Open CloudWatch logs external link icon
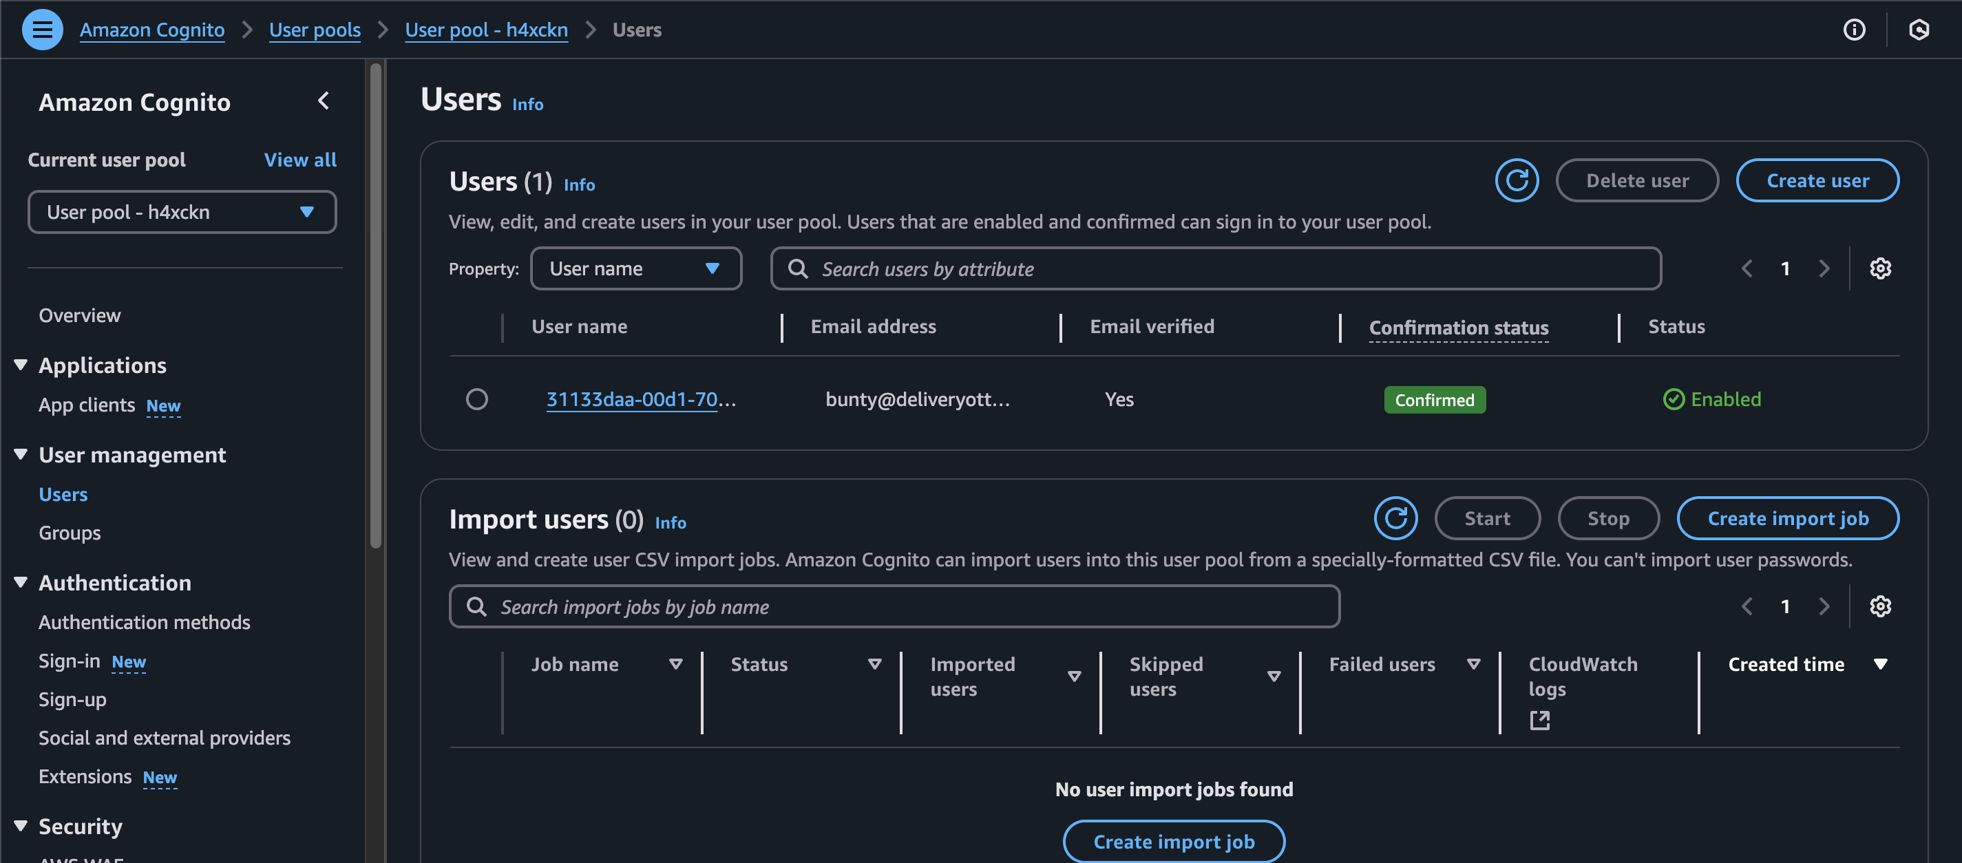 click(x=1539, y=720)
